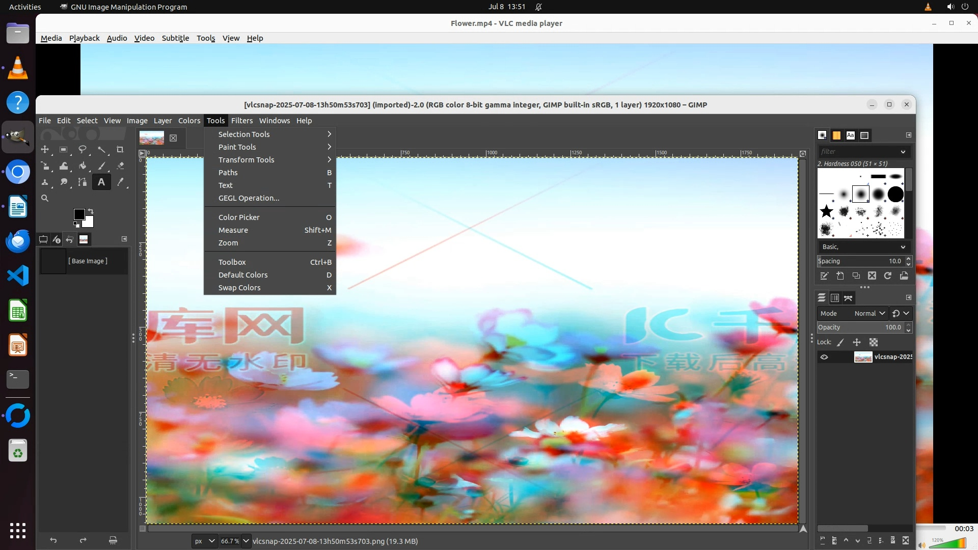Pick the Clone stamp tool
The image size is (978, 550).
click(x=45, y=182)
